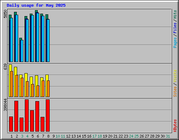Click the day 8 orange sites bar

coord(48,89)
